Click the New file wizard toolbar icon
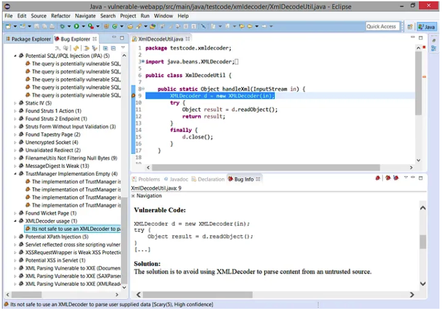Viewport: 442px width, 312px height. click(8, 26)
